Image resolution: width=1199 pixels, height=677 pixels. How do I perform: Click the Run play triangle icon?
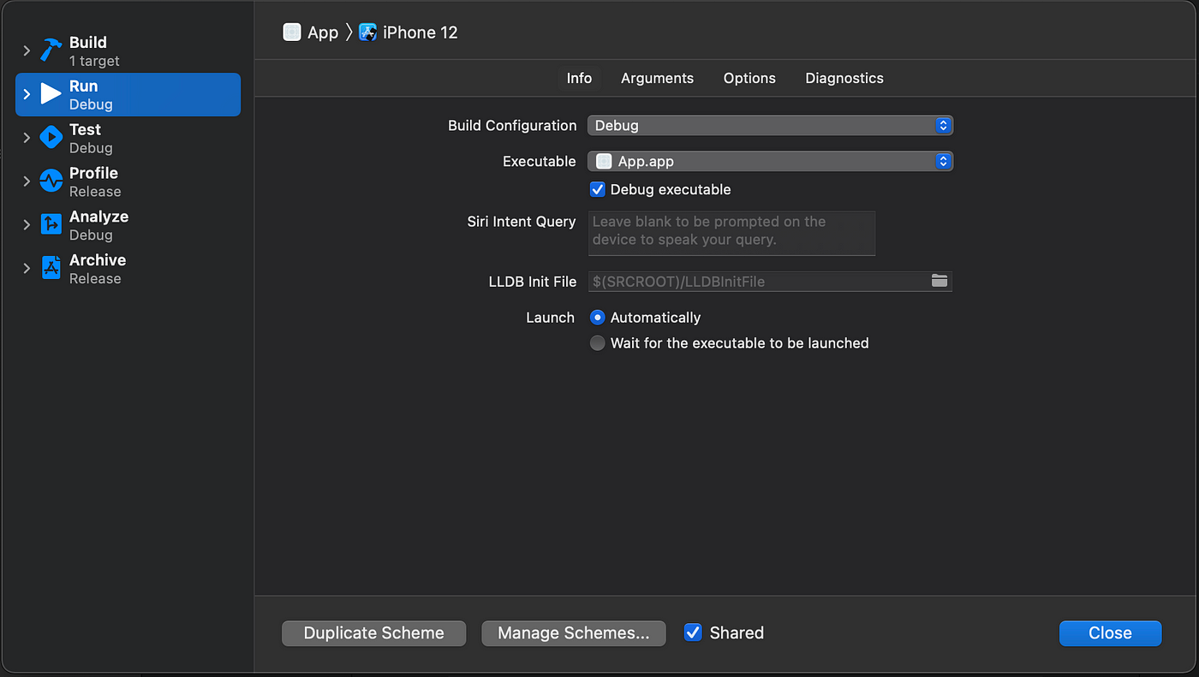pyautogui.click(x=51, y=94)
